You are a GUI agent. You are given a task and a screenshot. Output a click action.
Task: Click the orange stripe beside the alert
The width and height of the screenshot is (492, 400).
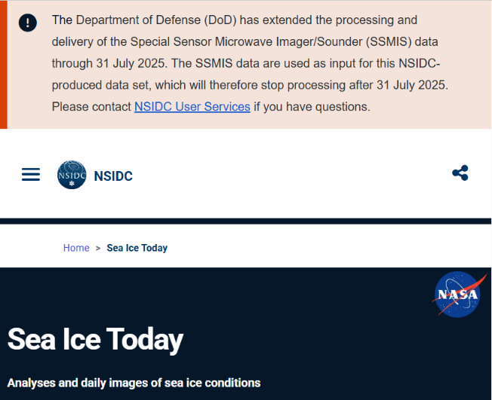[4, 64]
